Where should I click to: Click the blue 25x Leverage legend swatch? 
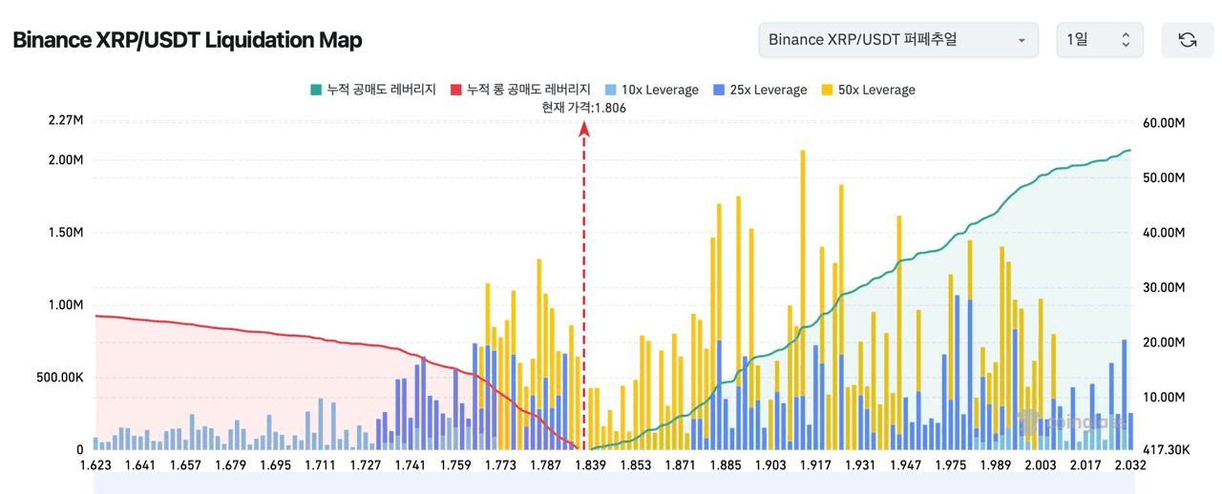tap(720, 90)
